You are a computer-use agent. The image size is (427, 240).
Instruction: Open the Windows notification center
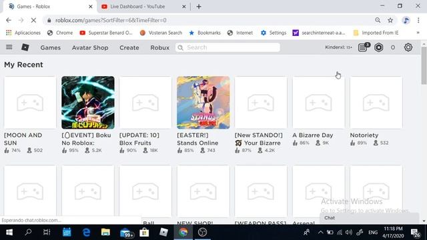click(x=415, y=233)
